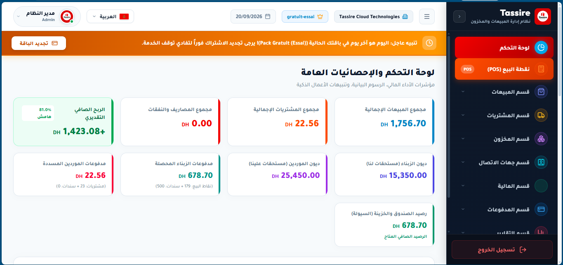Click net profit value +1,423.08

point(84,132)
